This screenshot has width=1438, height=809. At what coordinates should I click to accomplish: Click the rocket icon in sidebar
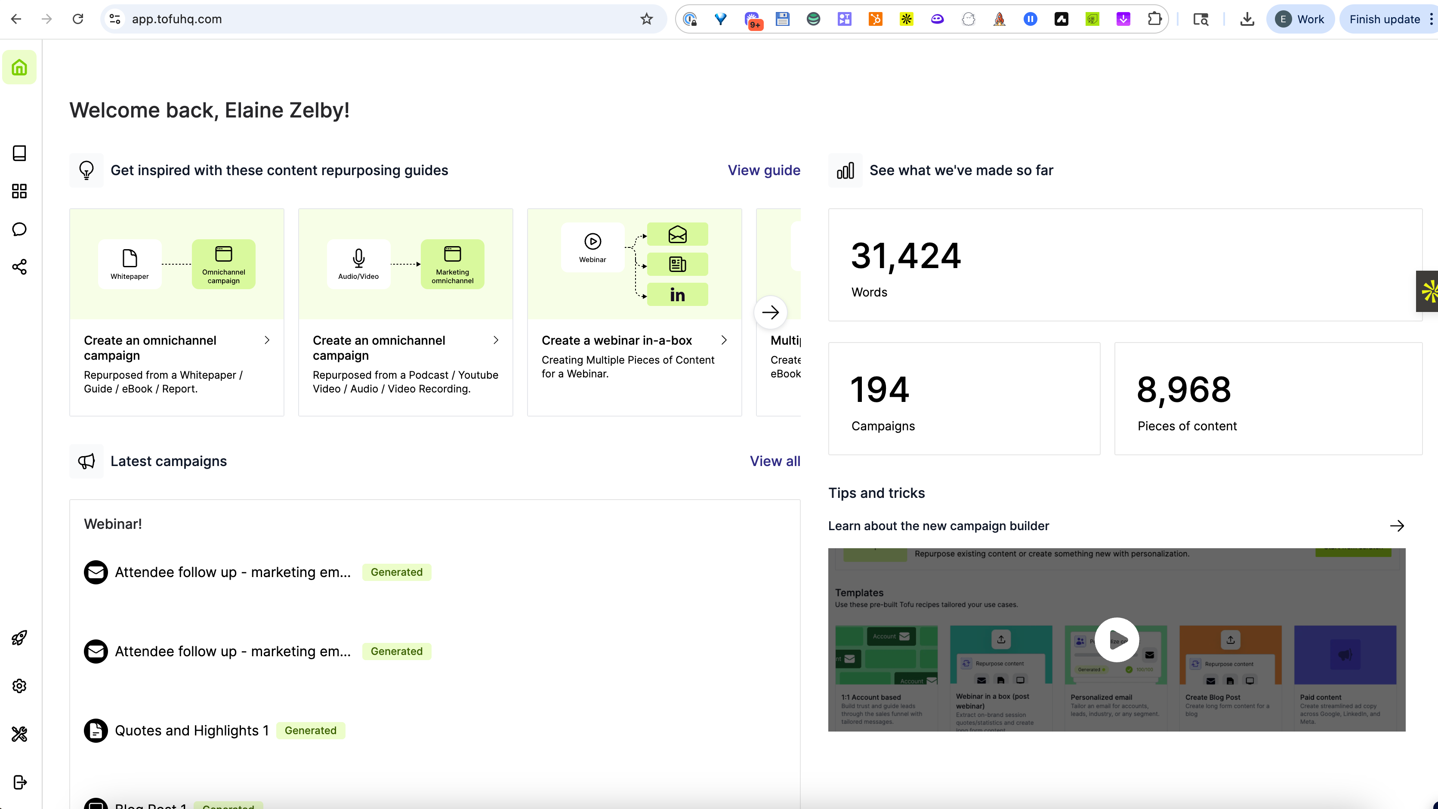19,638
